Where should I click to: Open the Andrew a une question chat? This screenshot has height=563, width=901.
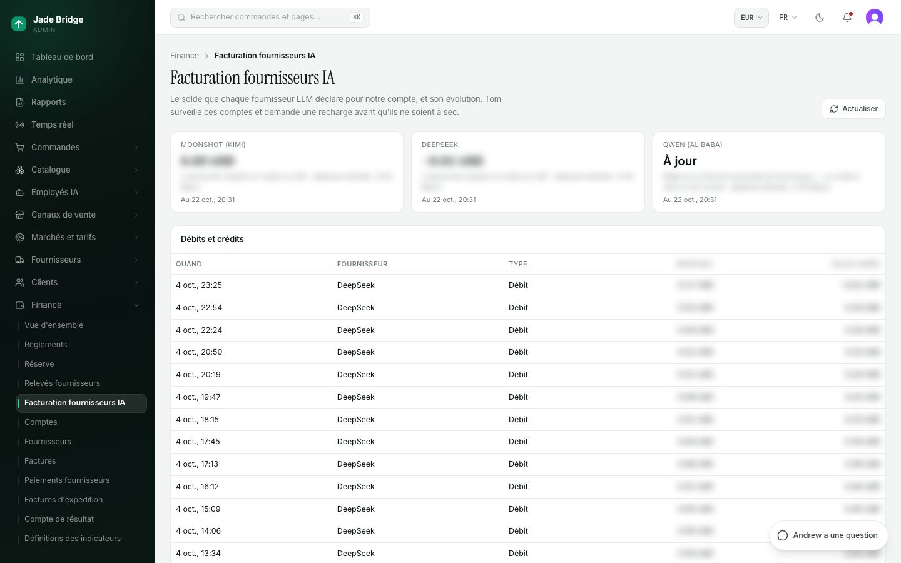(828, 535)
